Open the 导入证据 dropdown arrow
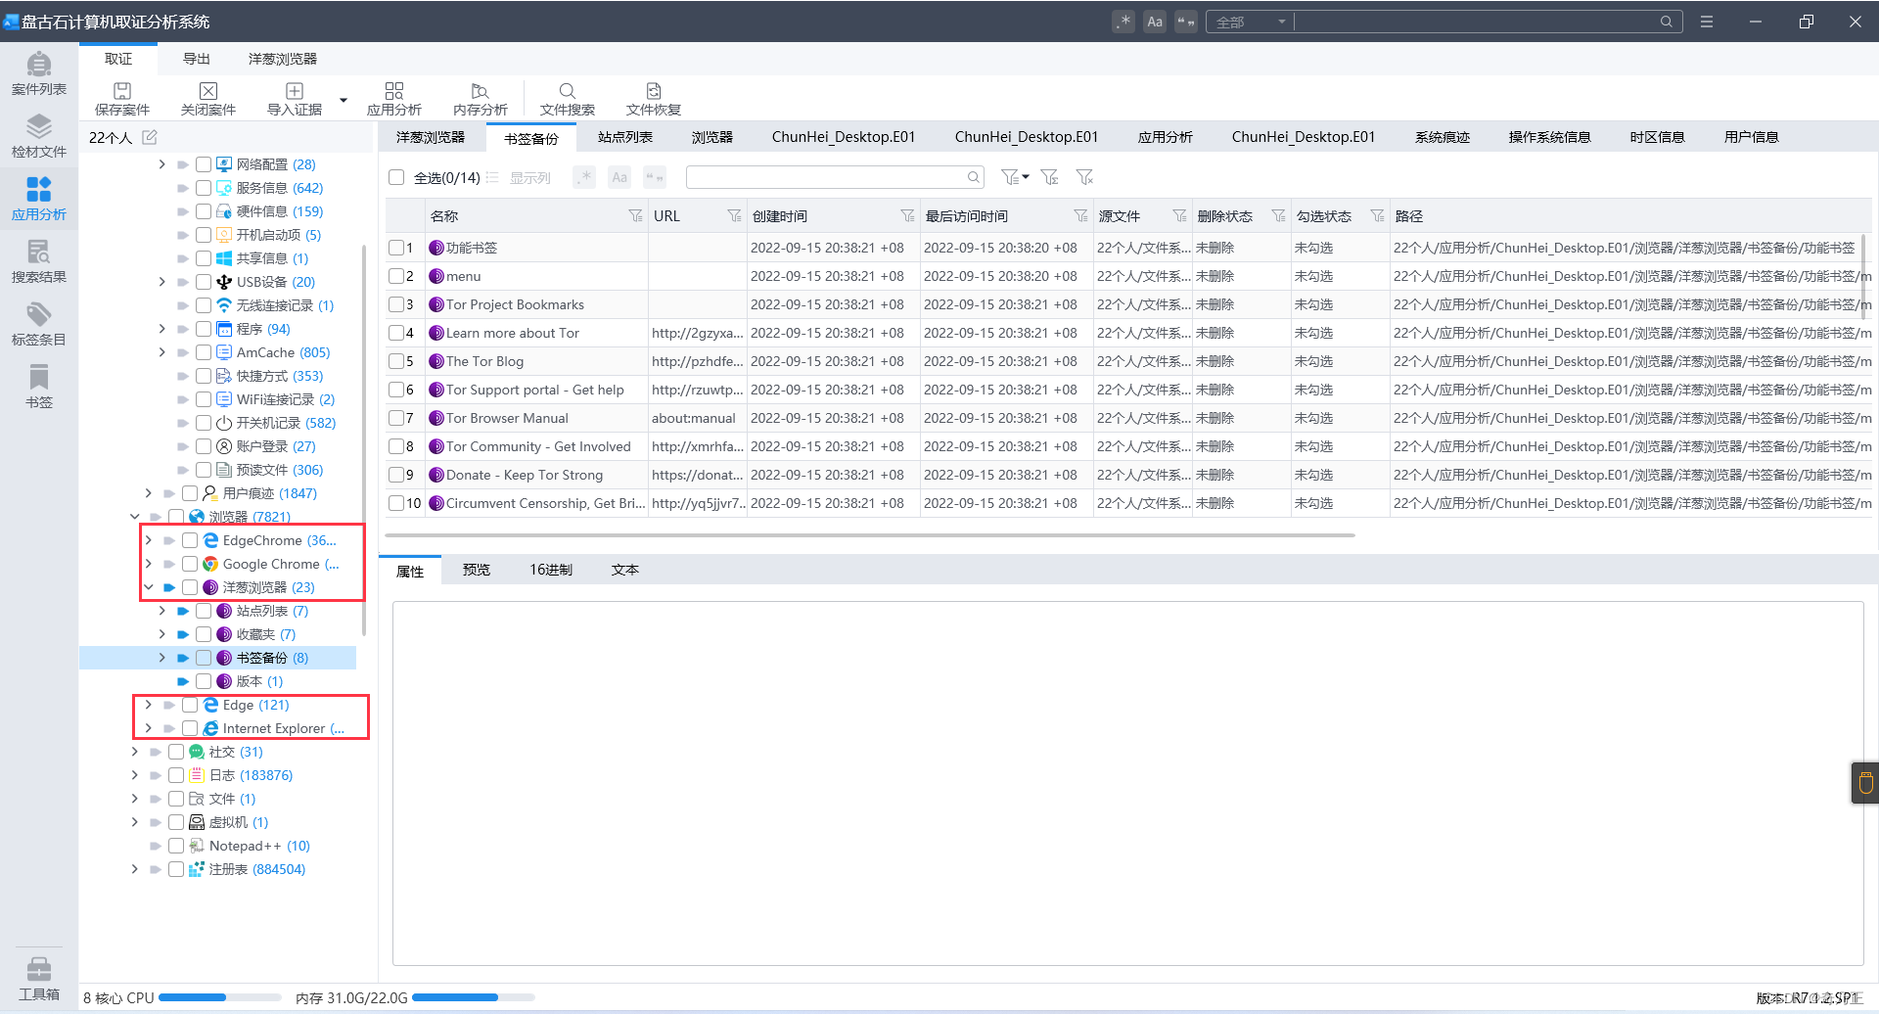1879x1014 pixels. (x=343, y=100)
